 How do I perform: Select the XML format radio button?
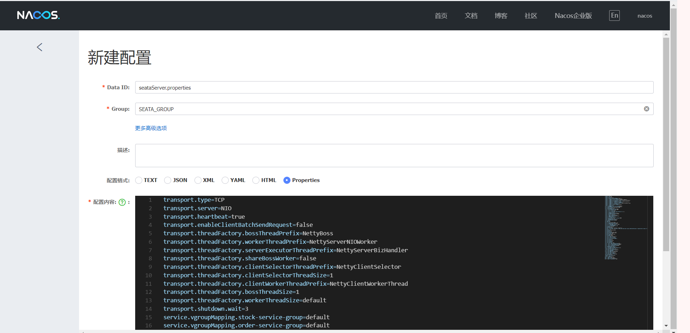[198, 180]
